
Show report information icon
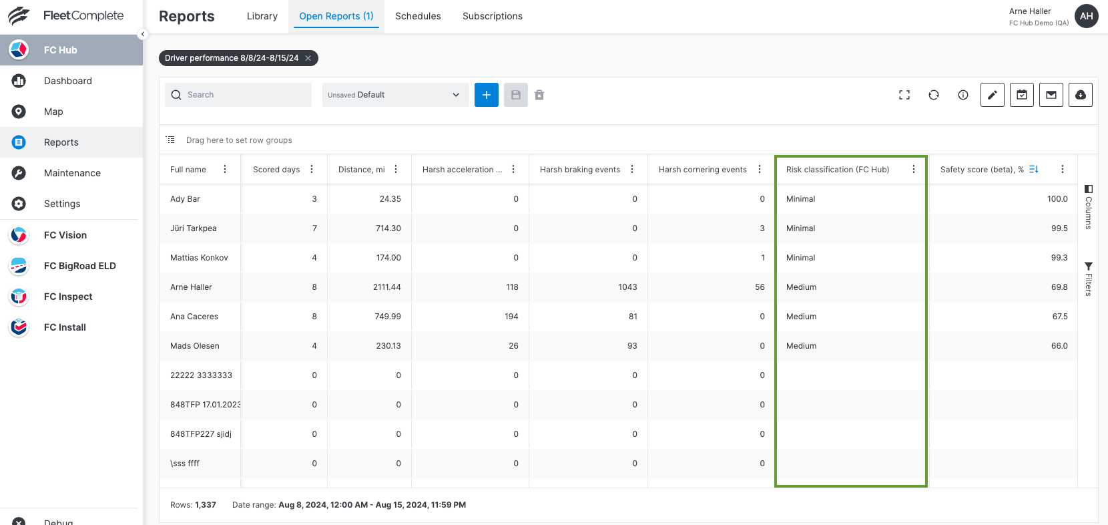click(x=963, y=95)
